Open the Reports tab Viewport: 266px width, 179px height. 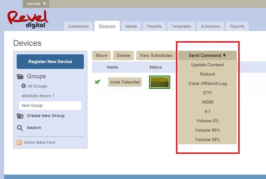pyautogui.click(x=237, y=26)
